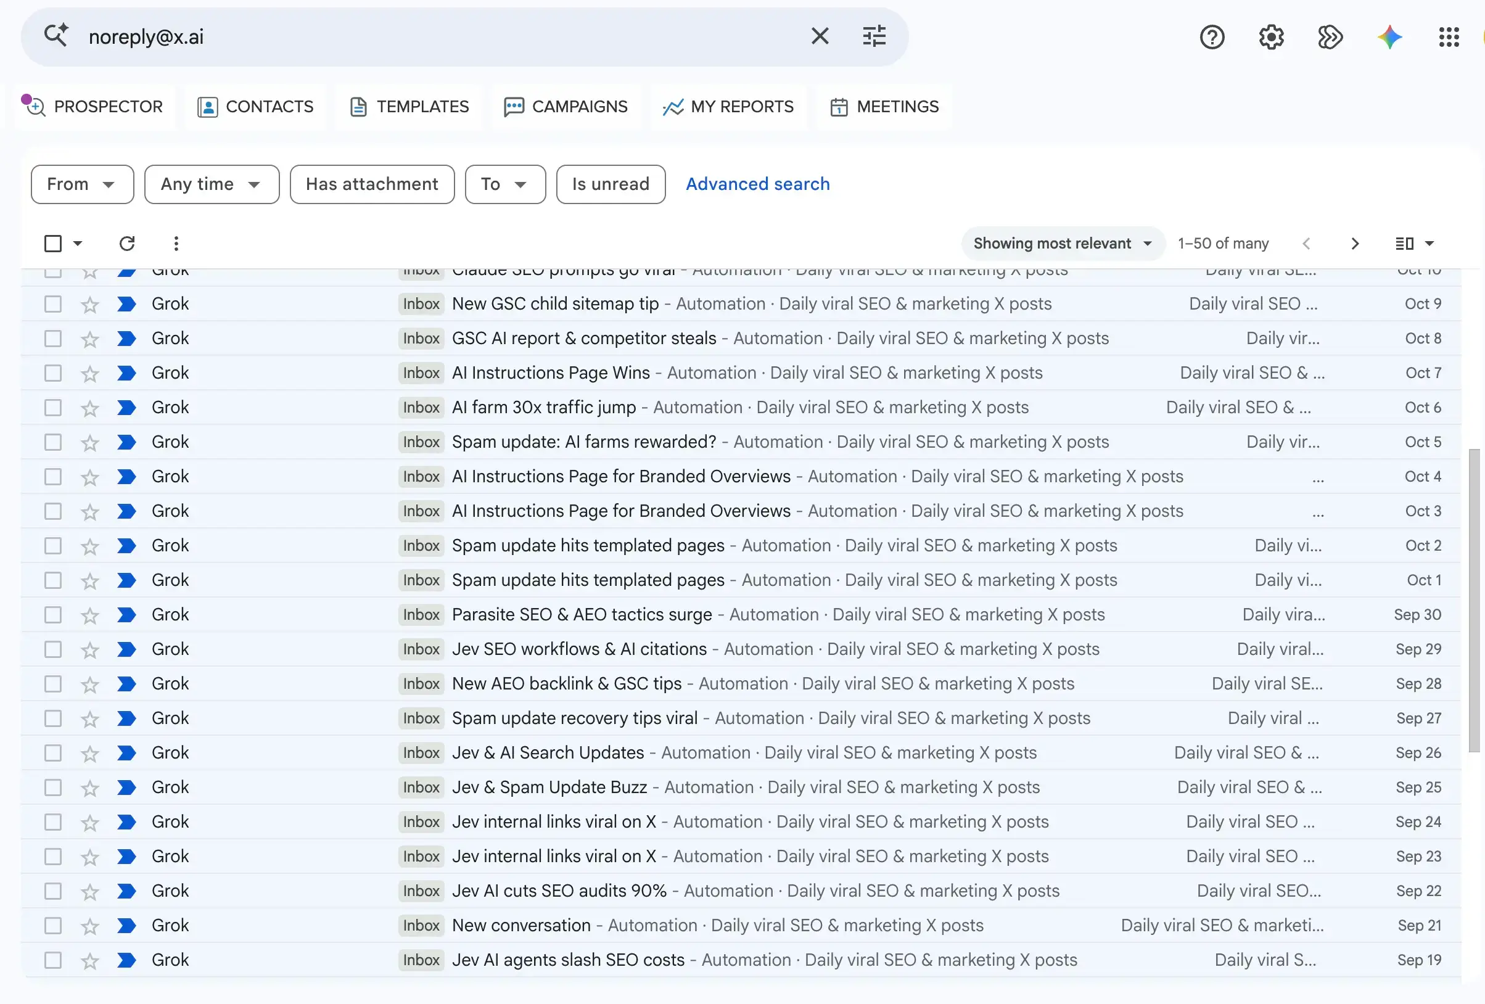Check the Oct 1 Spam update templated pages email
1485x1004 pixels.
click(x=53, y=580)
